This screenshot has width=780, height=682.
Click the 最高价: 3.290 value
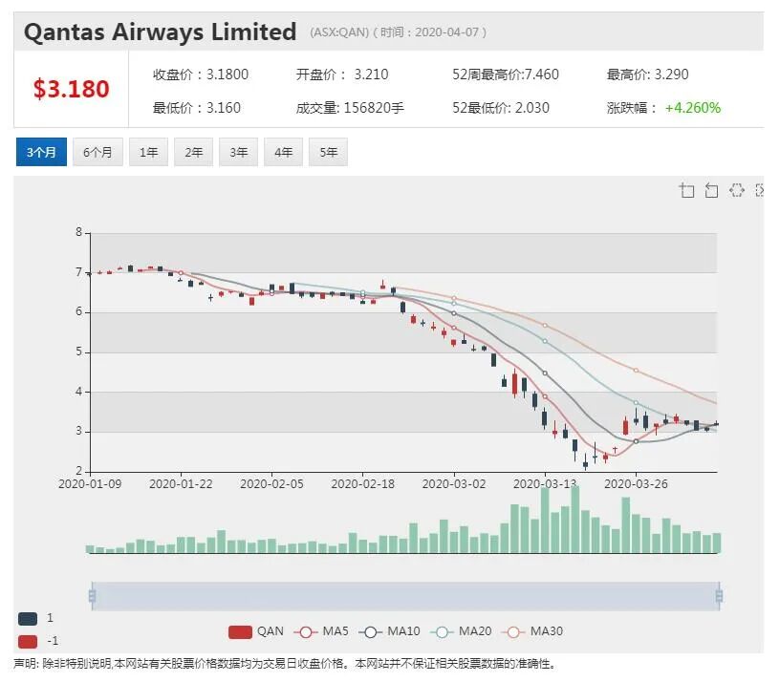[648, 75]
